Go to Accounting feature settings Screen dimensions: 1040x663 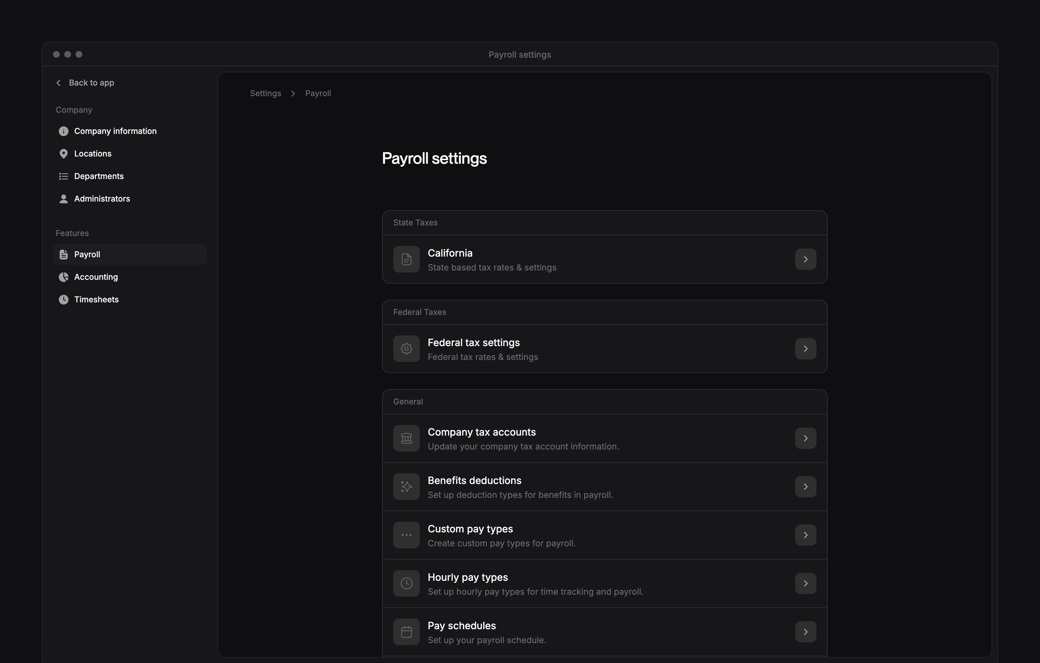click(130, 277)
